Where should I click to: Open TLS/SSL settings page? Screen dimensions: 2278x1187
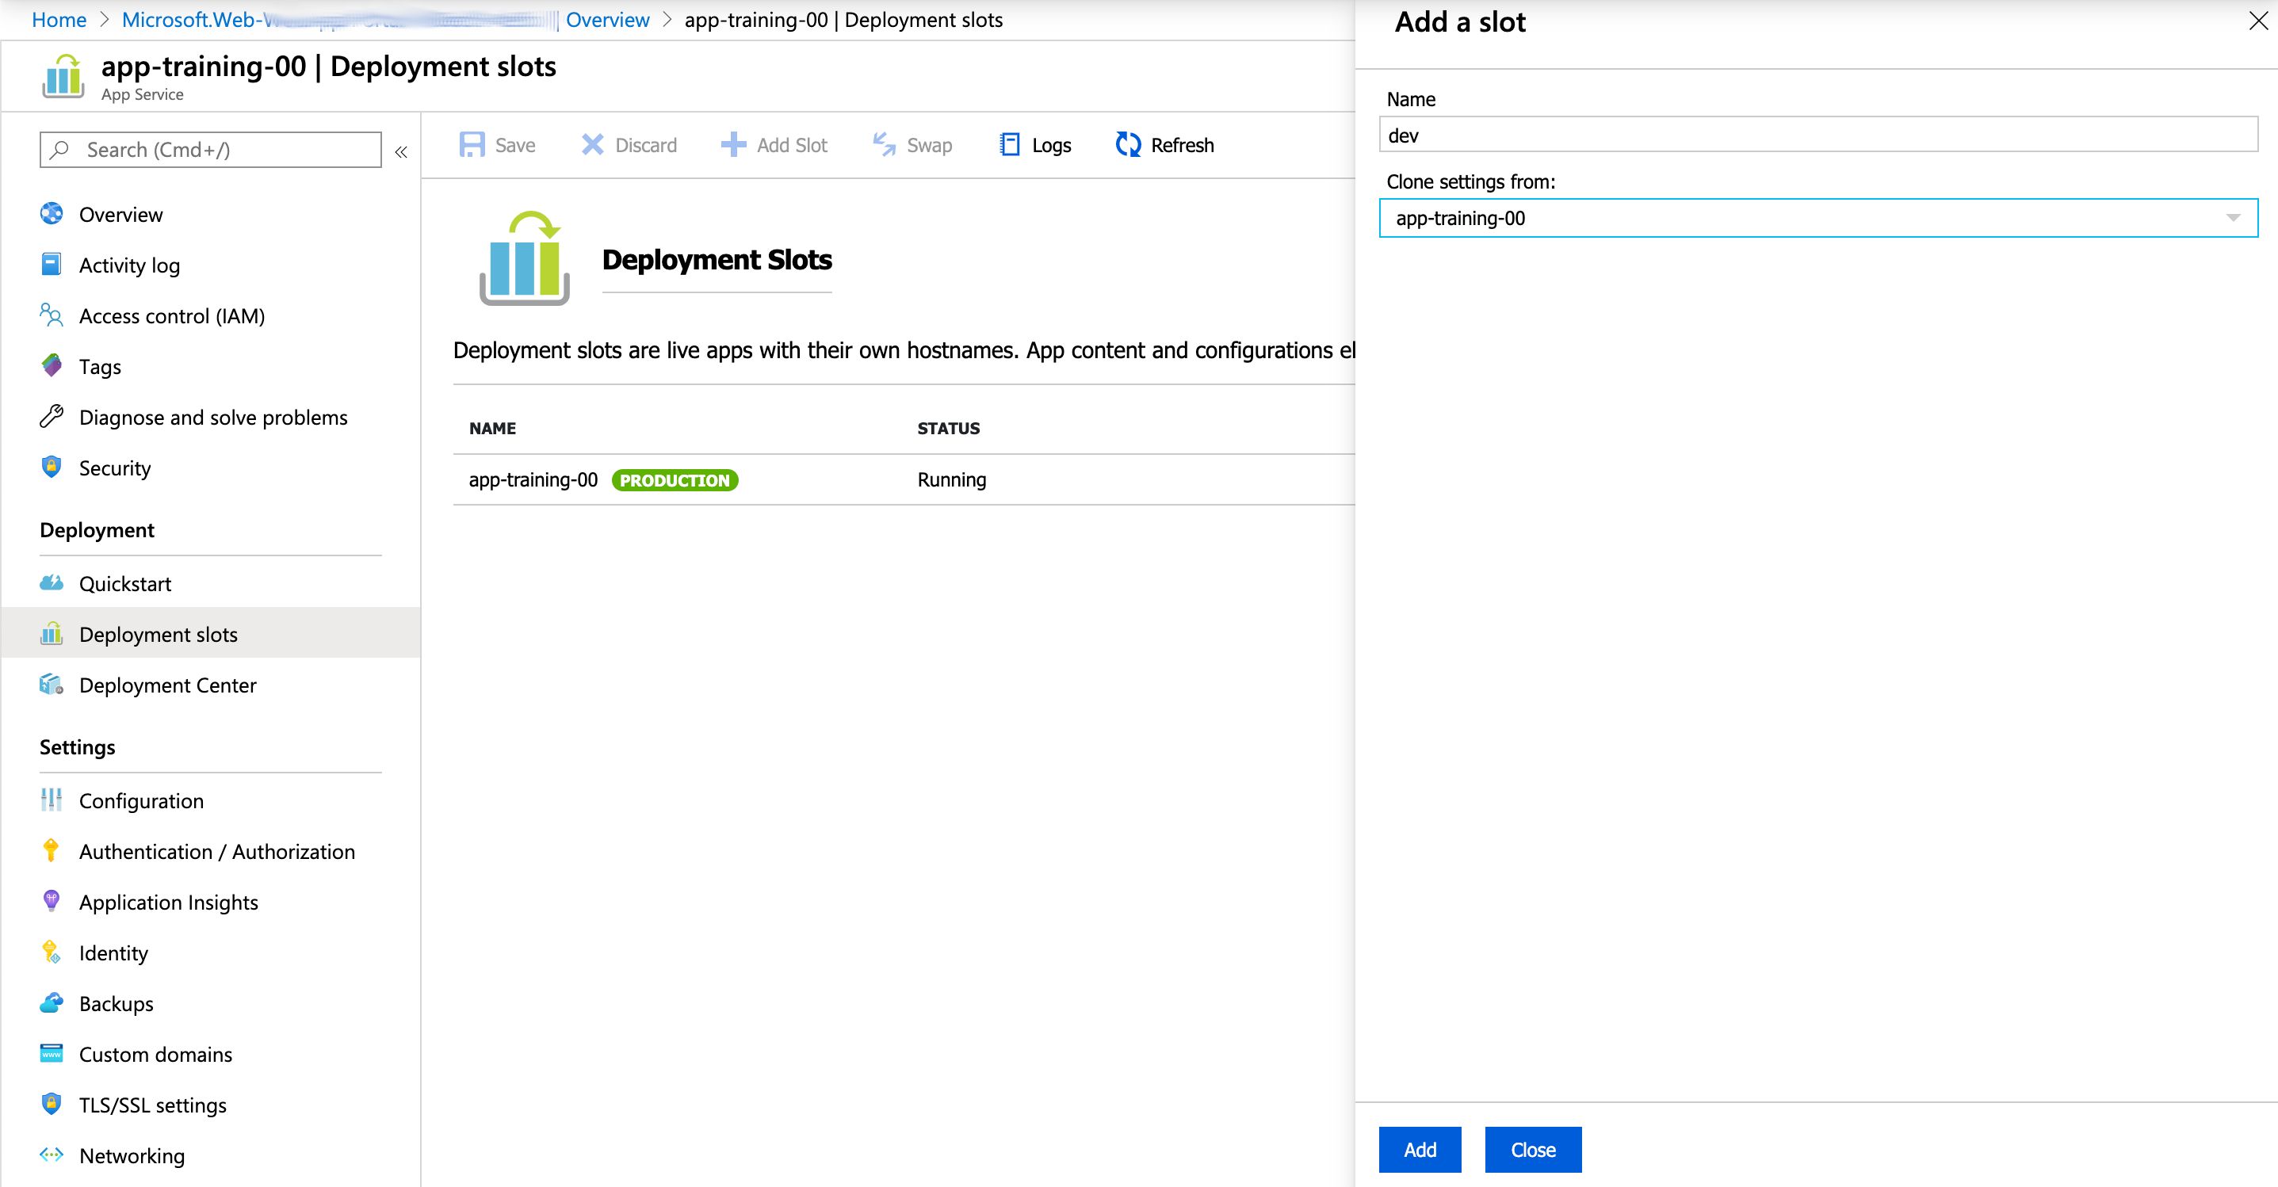[x=152, y=1105]
